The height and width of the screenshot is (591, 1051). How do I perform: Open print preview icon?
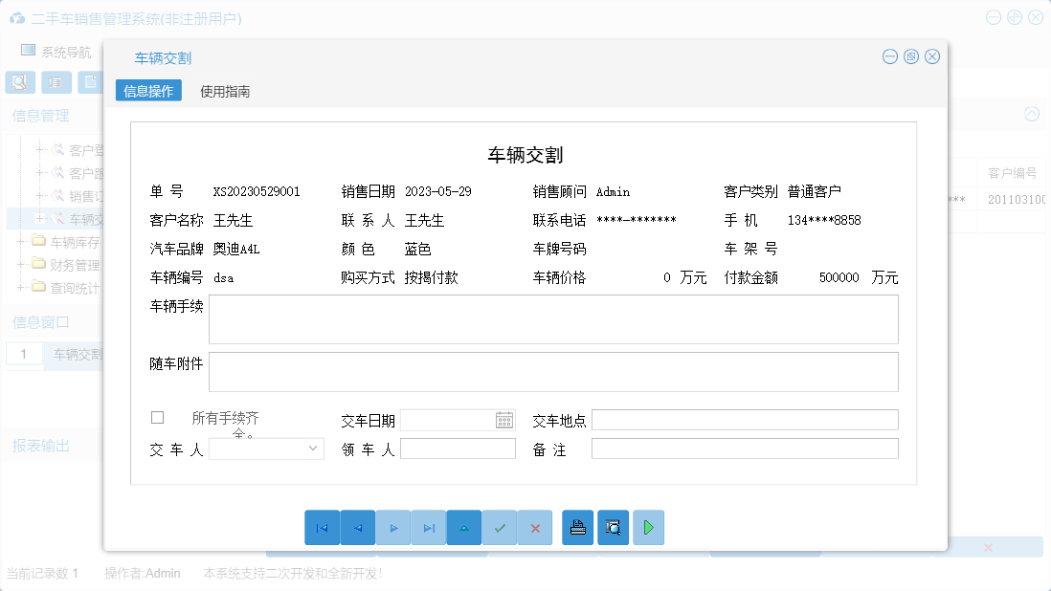click(x=613, y=527)
